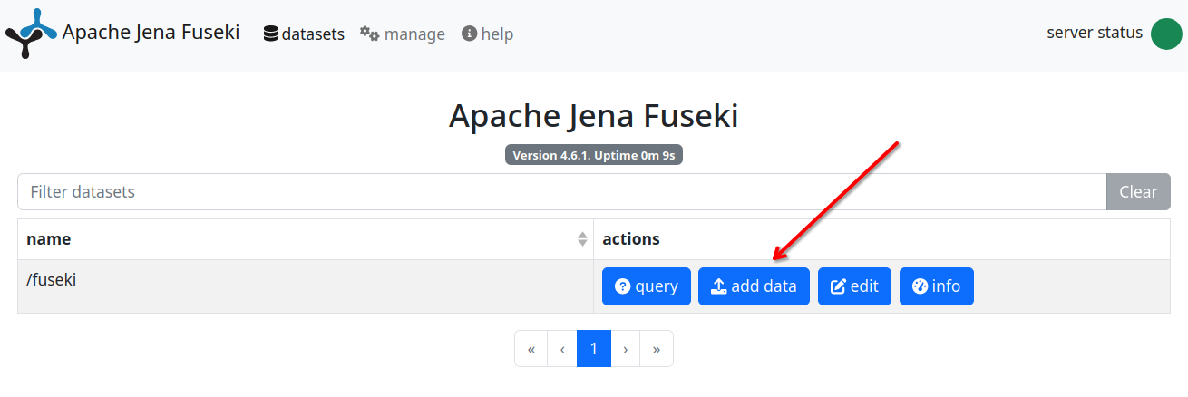
Task: Focus the Filter datasets input field
Action: 561,192
